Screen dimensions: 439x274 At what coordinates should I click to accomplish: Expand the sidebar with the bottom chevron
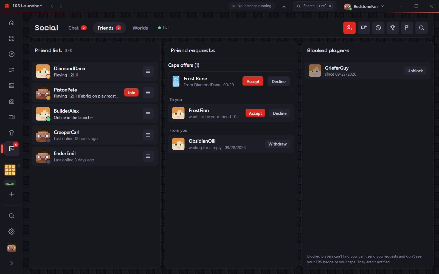(x=12, y=263)
